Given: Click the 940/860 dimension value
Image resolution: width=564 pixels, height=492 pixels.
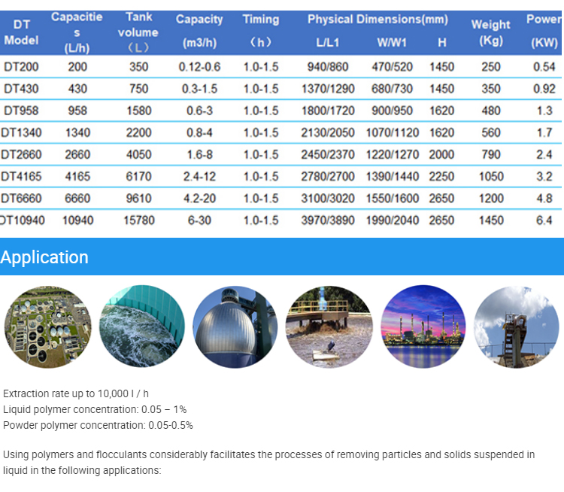Looking at the screenshot, I should pyautogui.click(x=328, y=67).
